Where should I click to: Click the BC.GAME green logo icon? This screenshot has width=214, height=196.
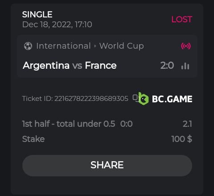pos(143,99)
